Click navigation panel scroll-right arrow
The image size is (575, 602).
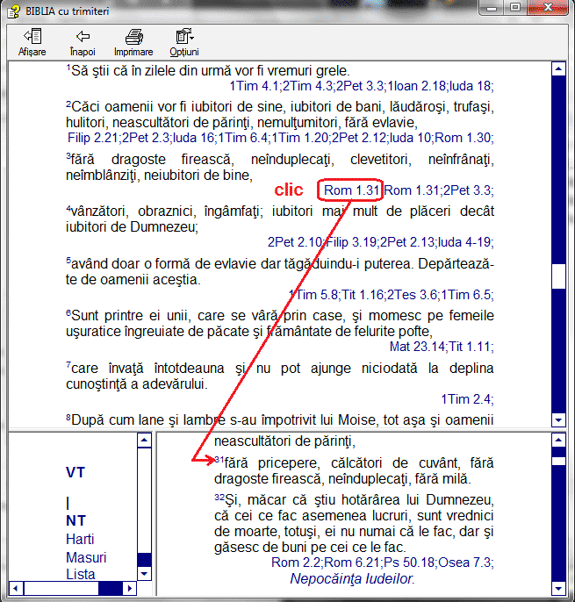tap(129, 588)
